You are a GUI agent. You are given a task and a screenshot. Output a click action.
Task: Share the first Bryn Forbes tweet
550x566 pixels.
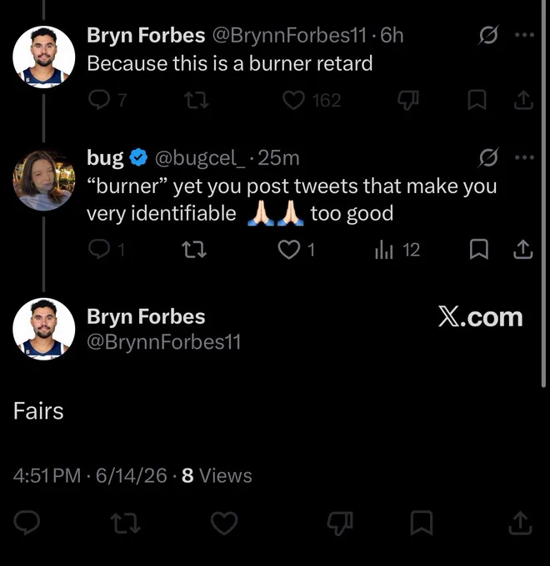[x=523, y=100]
